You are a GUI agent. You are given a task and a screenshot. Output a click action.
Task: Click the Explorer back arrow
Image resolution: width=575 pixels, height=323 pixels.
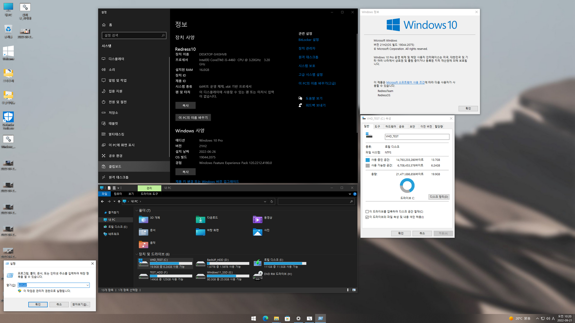(x=102, y=202)
